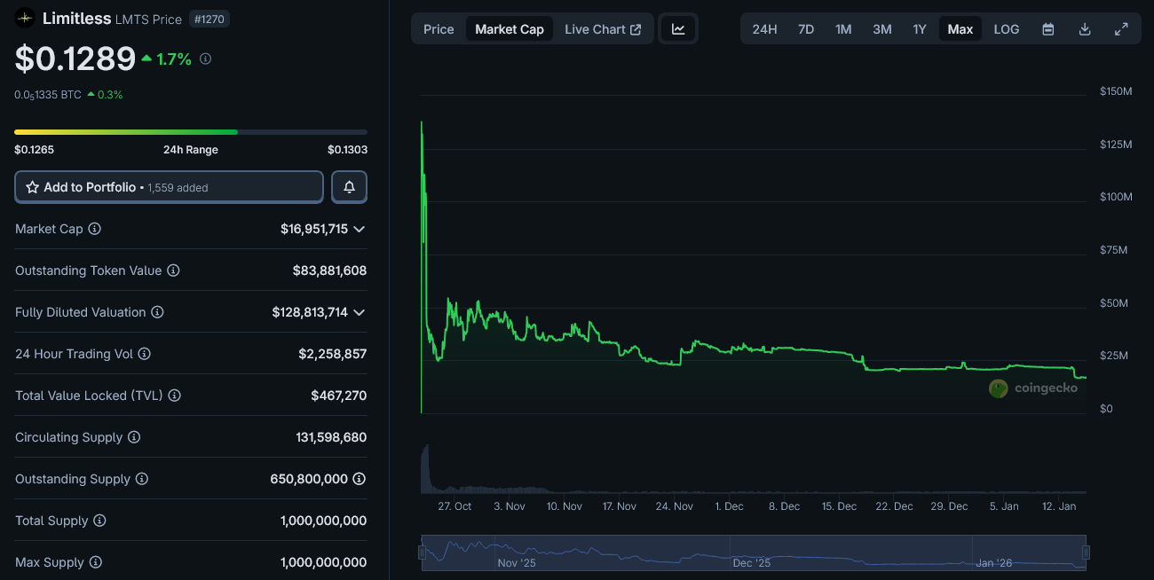Screen dimensions: 1154x580
Task: Expand Fully Diluted Valuation chevron
Action: (360, 312)
